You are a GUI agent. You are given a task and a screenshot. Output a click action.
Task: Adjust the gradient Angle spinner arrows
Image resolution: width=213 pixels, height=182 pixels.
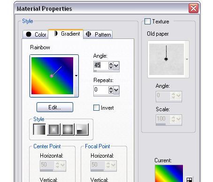tap(111, 66)
